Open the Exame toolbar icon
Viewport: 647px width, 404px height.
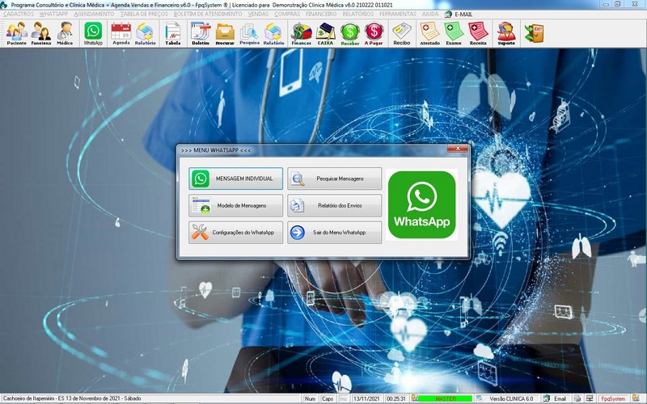tap(454, 34)
